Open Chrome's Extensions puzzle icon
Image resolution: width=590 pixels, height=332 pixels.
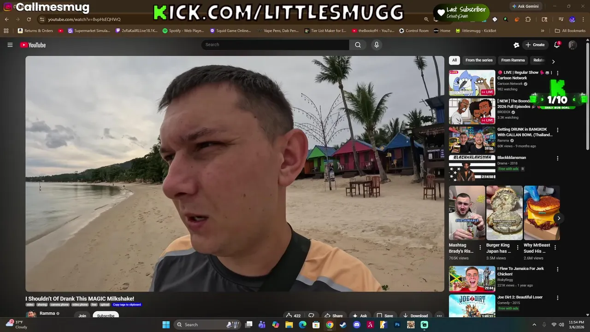coord(528,19)
